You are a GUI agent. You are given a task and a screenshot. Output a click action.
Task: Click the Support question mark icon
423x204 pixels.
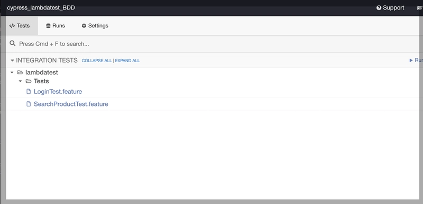[x=379, y=8]
